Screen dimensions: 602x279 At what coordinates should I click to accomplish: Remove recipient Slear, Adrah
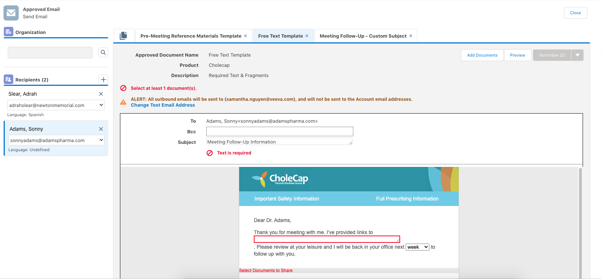click(101, 94)
